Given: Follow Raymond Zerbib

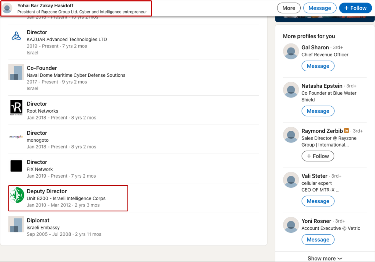Looking at the screenshot, I should coord(318,156).
